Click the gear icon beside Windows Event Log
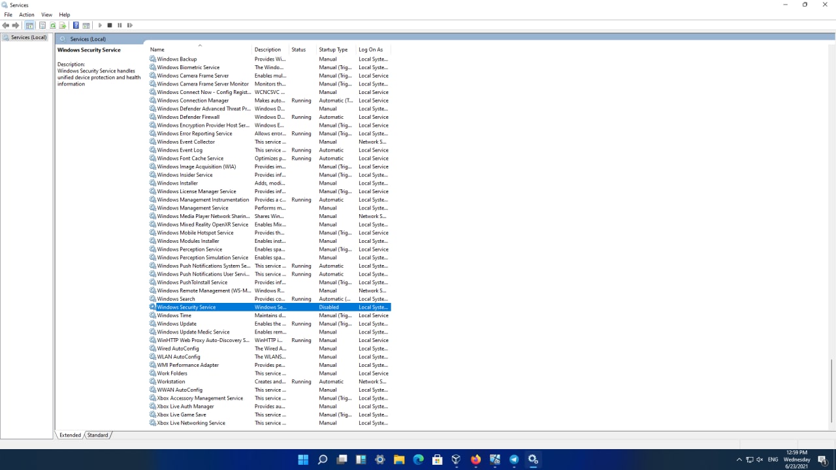This screenshot has height=470, width=836. point(153,150)
